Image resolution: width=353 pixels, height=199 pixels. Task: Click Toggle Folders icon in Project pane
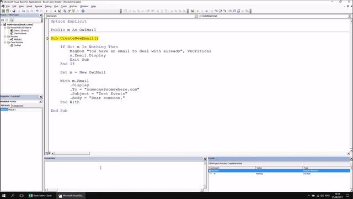[12, 20]
